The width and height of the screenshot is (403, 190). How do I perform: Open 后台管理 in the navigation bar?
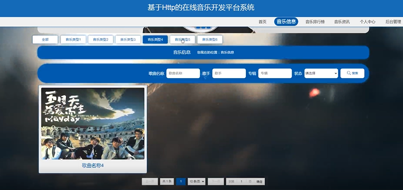[x=393, y=22]
